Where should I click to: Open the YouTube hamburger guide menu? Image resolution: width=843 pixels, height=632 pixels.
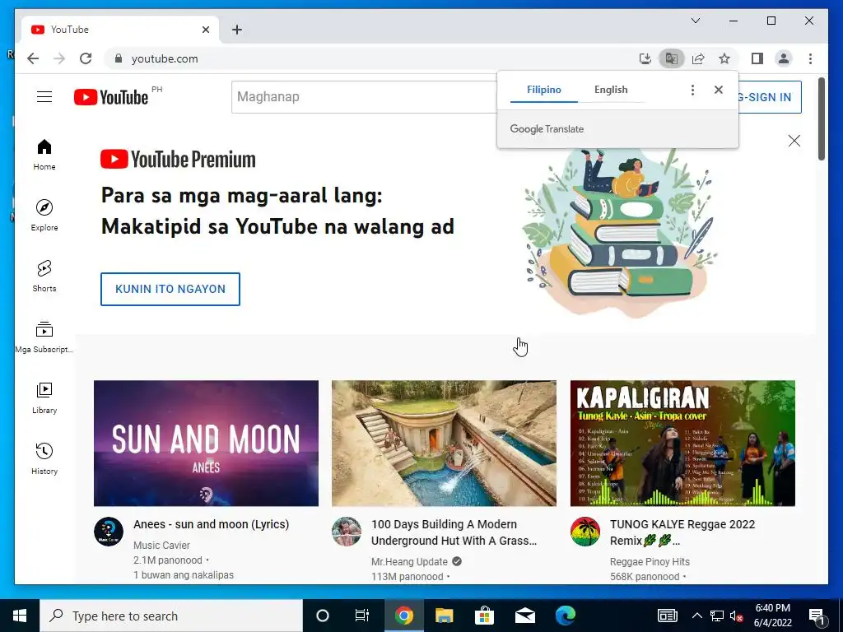44,97
